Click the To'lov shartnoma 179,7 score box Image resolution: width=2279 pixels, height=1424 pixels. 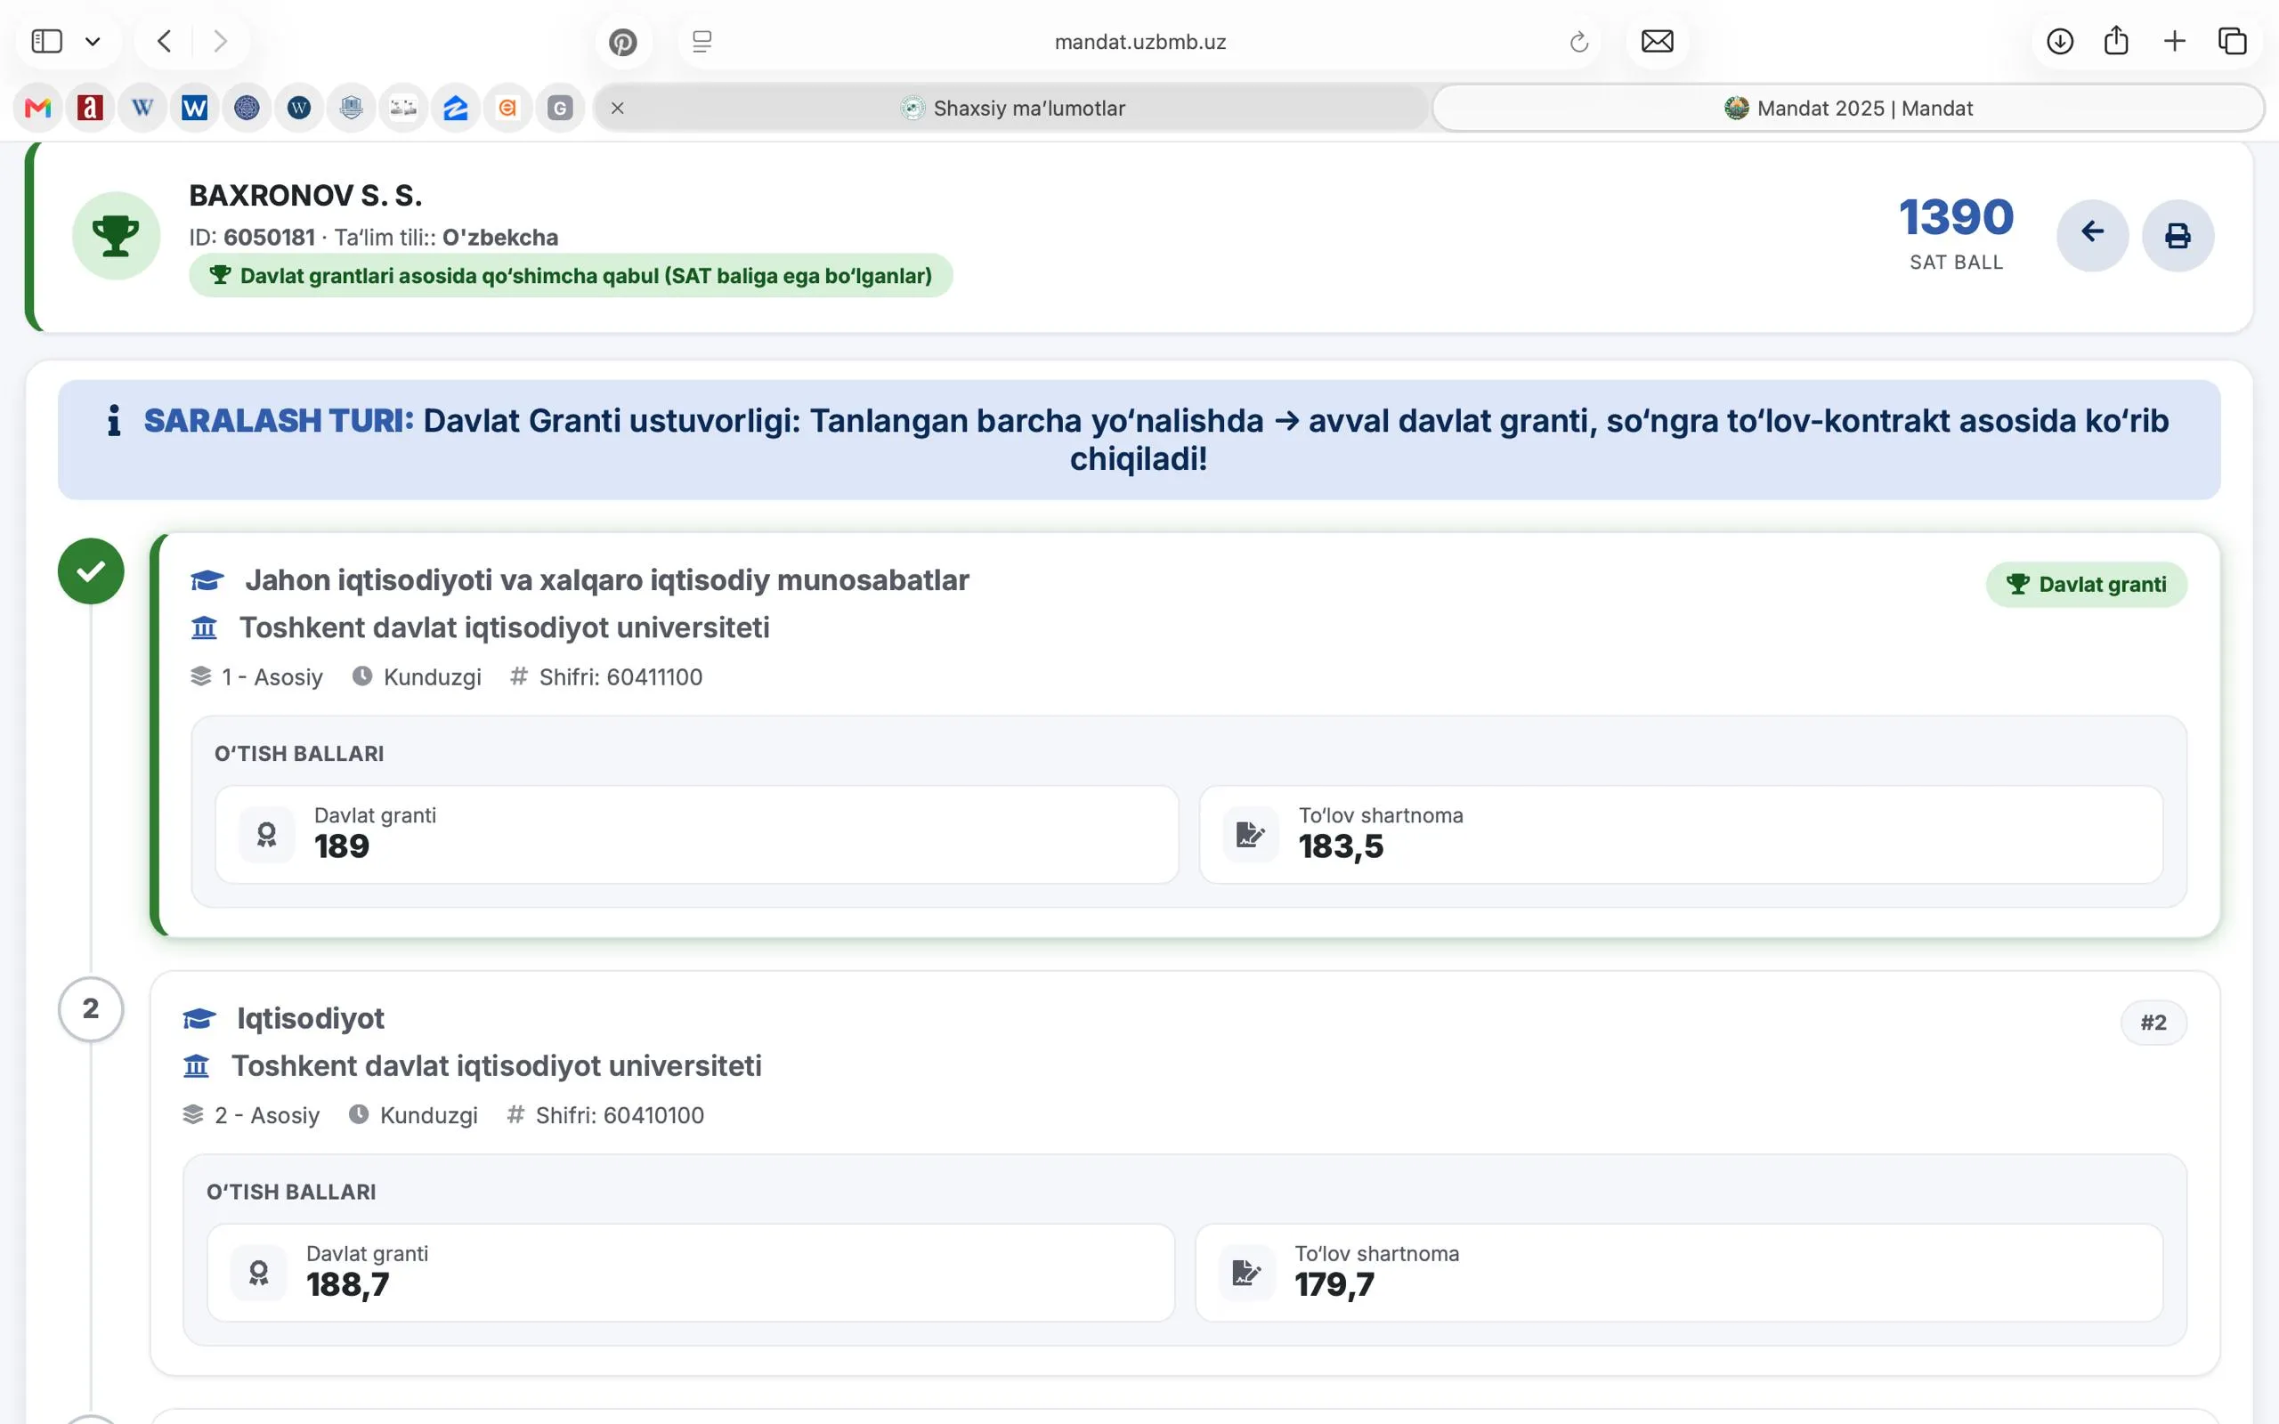tap(1678, 1273)
